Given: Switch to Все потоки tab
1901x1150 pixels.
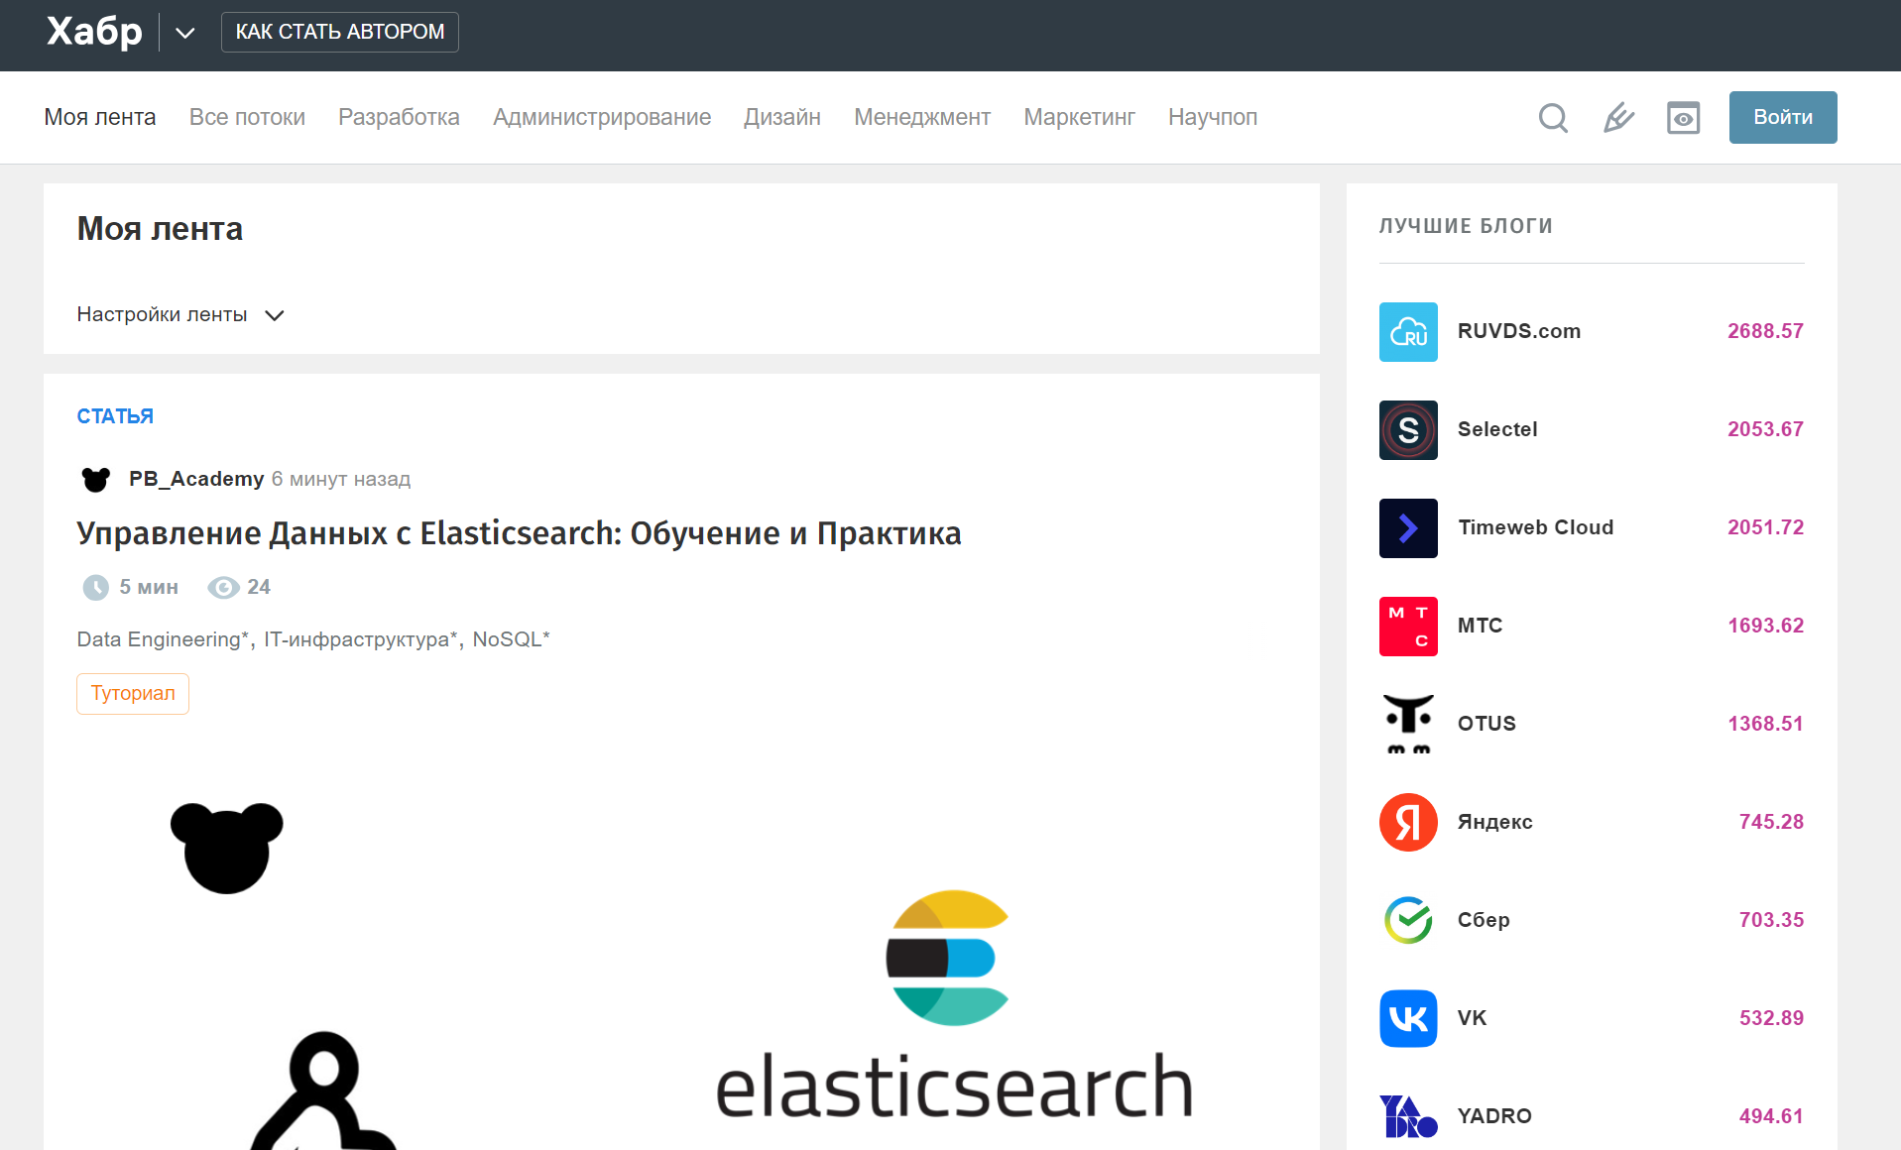Looking at the screenshot, I should pos(247,117).
